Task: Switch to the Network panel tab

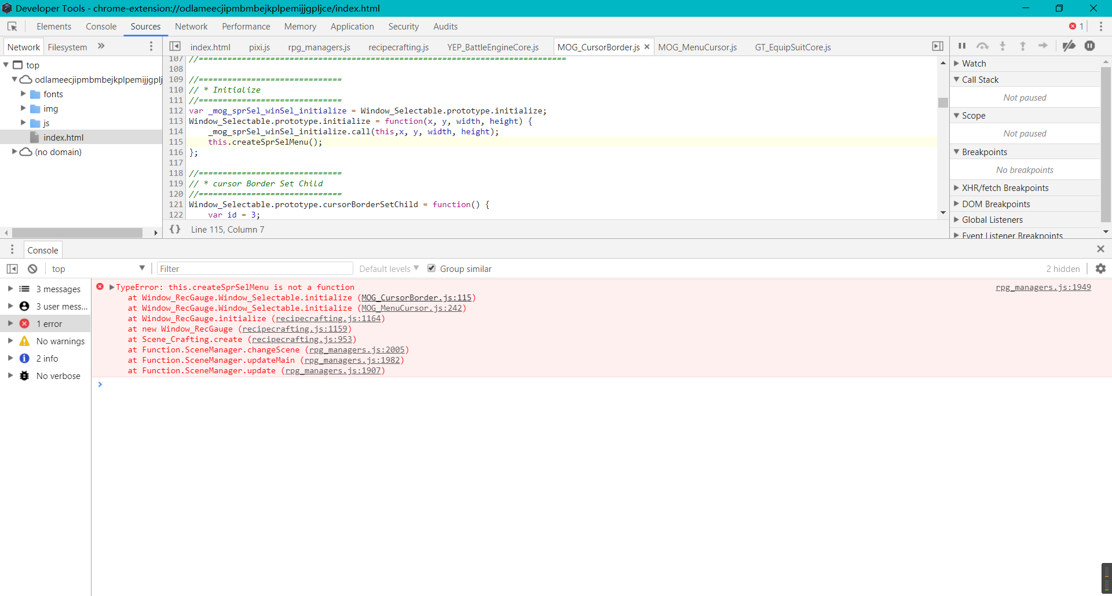Action: click(191, 27)
